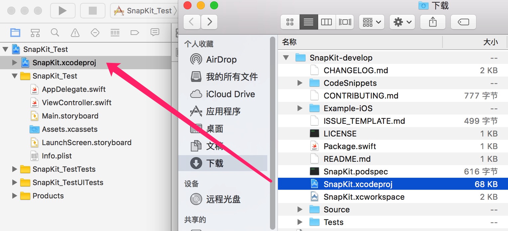Open the Report navigator speech-bubble icon

coord(155,32)
